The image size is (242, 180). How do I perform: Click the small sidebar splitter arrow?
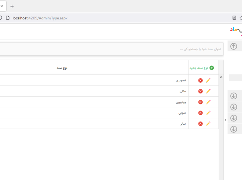click(x=225, y=120)
